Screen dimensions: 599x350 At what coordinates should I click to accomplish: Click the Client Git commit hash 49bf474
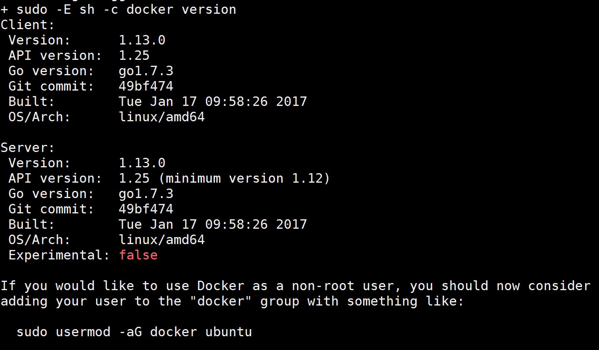[146, 86]
